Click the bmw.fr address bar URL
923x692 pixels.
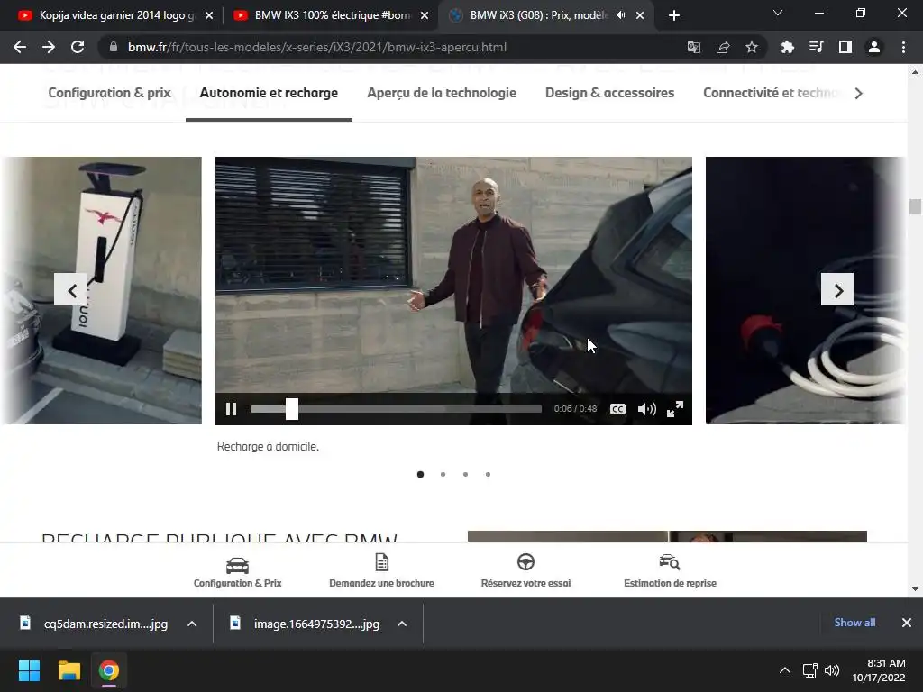point(316,47)
